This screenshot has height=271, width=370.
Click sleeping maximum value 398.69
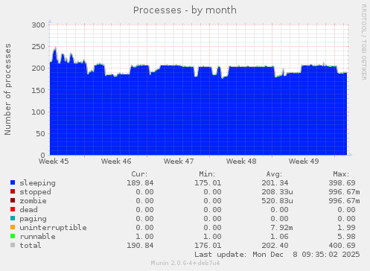(x=342, y=183)
